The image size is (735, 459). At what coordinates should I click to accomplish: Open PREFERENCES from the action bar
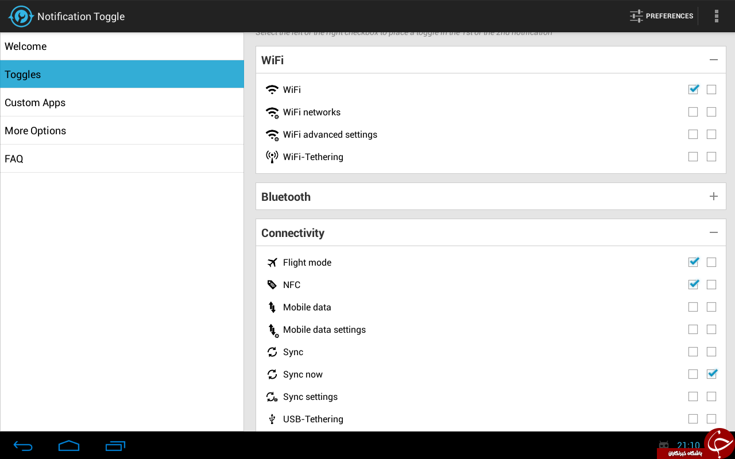(x=661, y=16)
